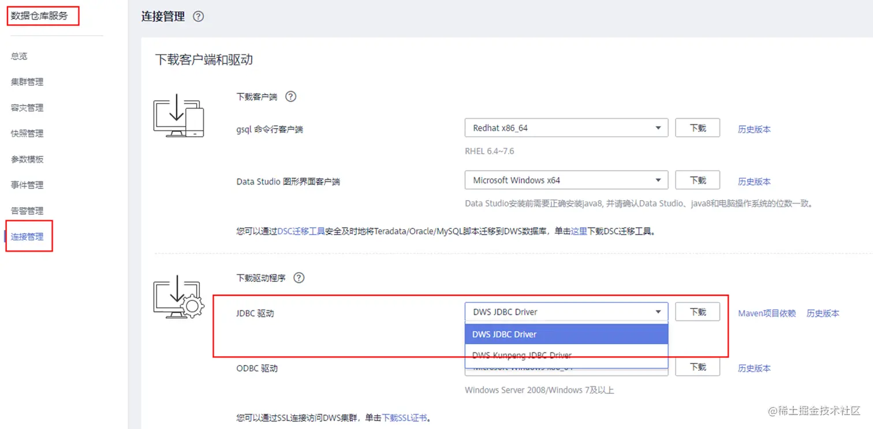The height and width of the screenshot is (429, 873).
Task: Click 这里 link to download DSC tool
Action: point(579,231)
